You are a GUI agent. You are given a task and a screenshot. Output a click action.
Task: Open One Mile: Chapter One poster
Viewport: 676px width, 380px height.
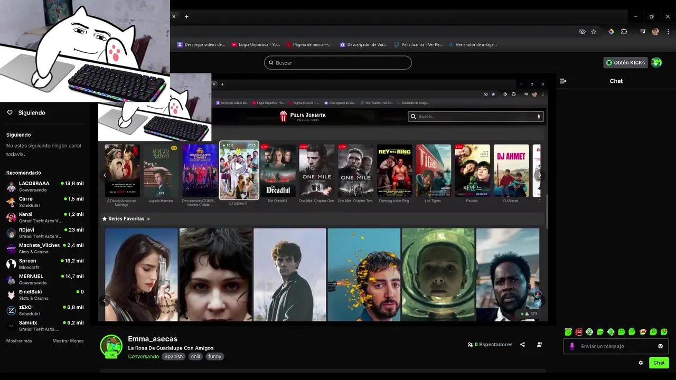pyautogui.click(x=317, y=170)
